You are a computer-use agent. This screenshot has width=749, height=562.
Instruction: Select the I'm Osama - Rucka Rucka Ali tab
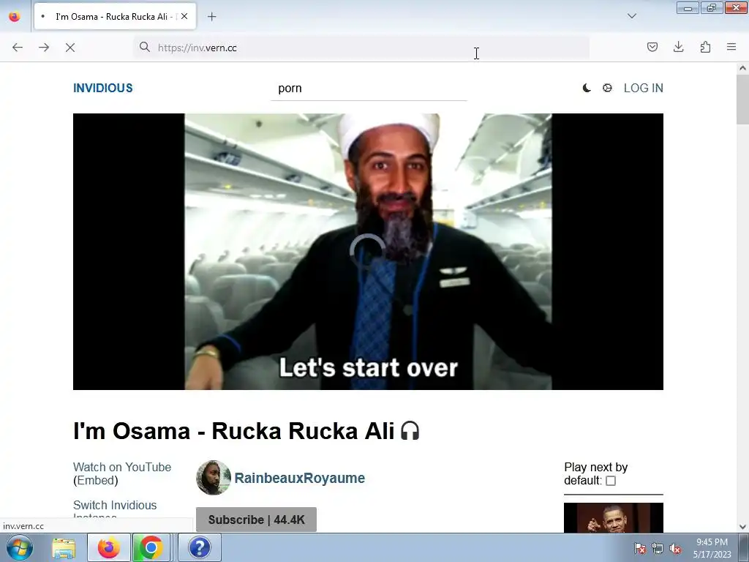point(115,16)
